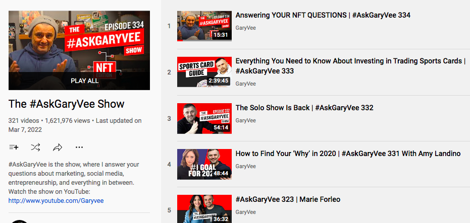Image resolution: width=470 pixels, height=223 pixels.
Task: Open the youtube.com/Garyvee link
Action: (56, 200)
